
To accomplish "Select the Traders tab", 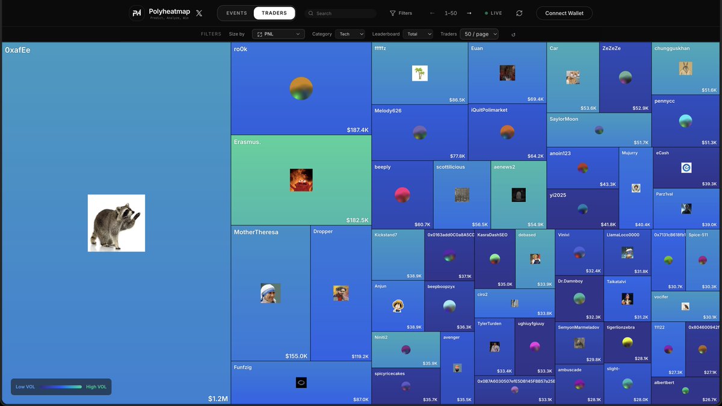I will 274,13.
